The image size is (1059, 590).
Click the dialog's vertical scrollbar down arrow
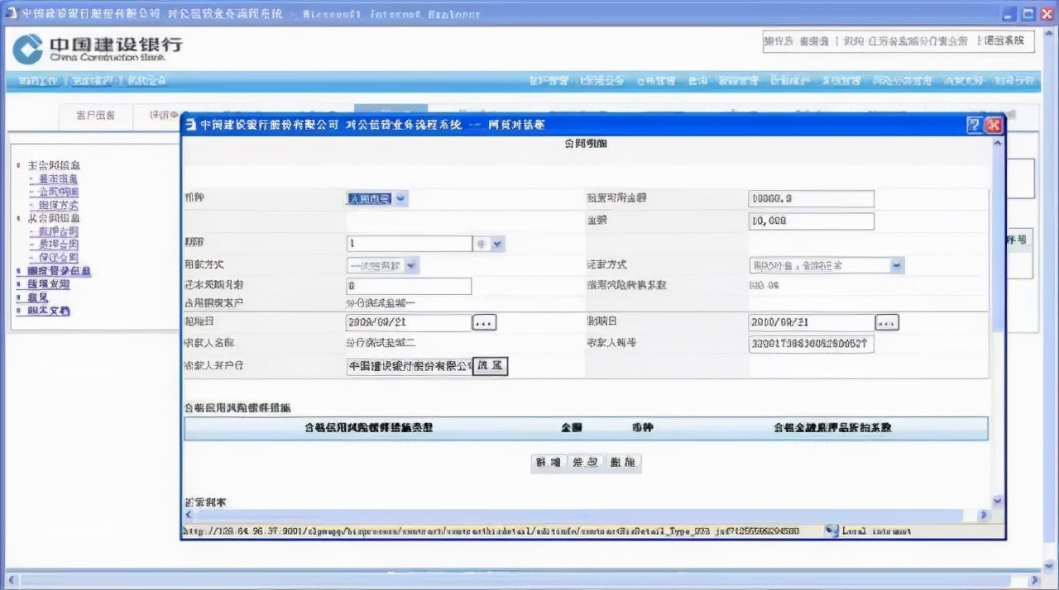click(x=997, y=501)
